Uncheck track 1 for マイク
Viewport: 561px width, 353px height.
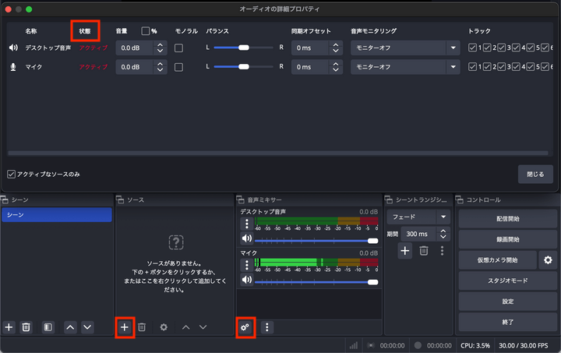(x=472, y=66)
